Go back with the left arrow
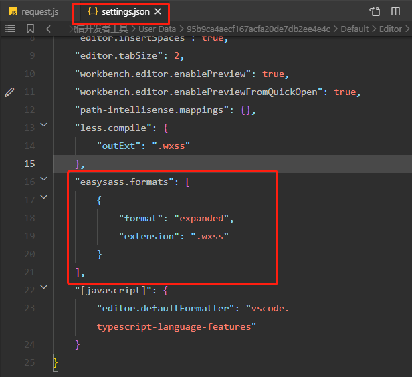This screenshot has width=412, height=377. [50, 29]
